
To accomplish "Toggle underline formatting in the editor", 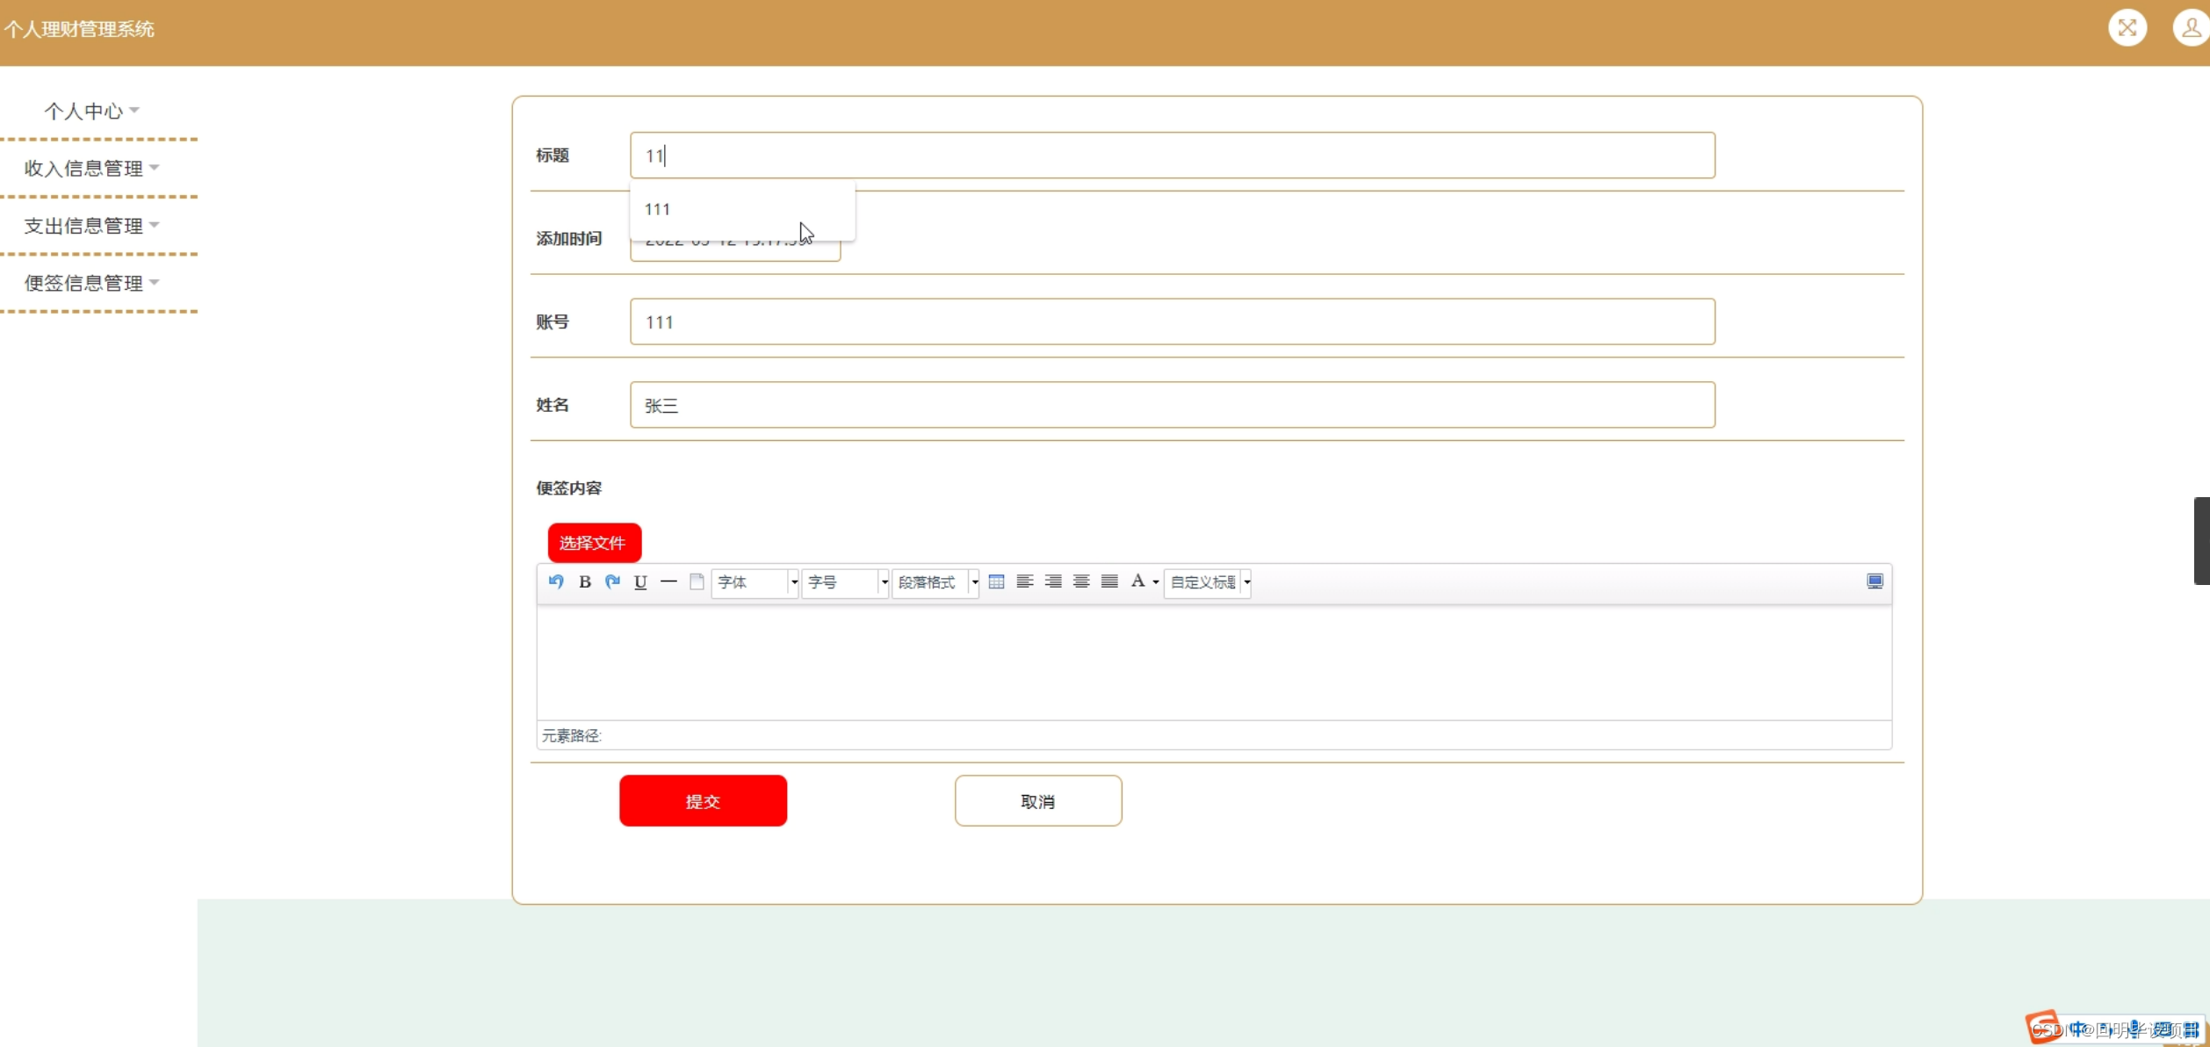I will [640, 581].
